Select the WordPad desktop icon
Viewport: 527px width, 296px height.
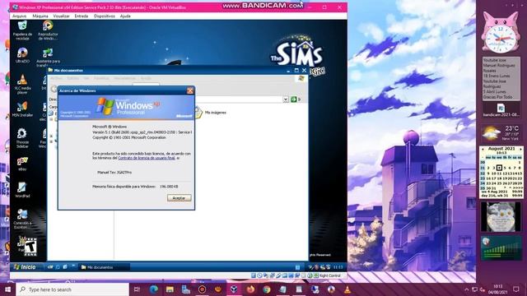22,190
